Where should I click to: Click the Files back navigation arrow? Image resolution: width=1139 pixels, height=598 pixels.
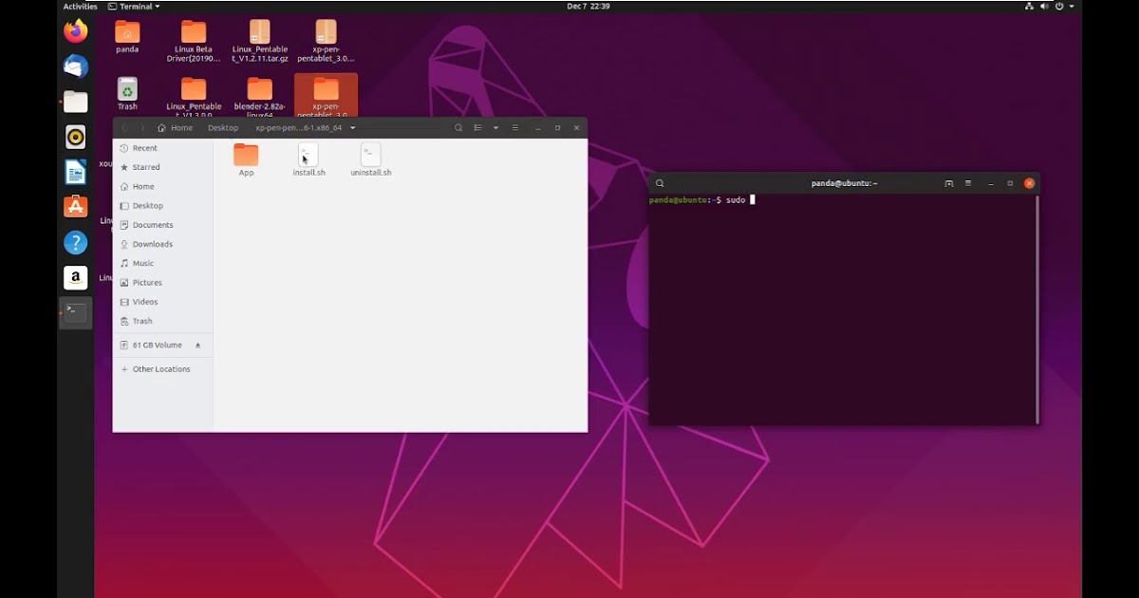pos(123,128)
